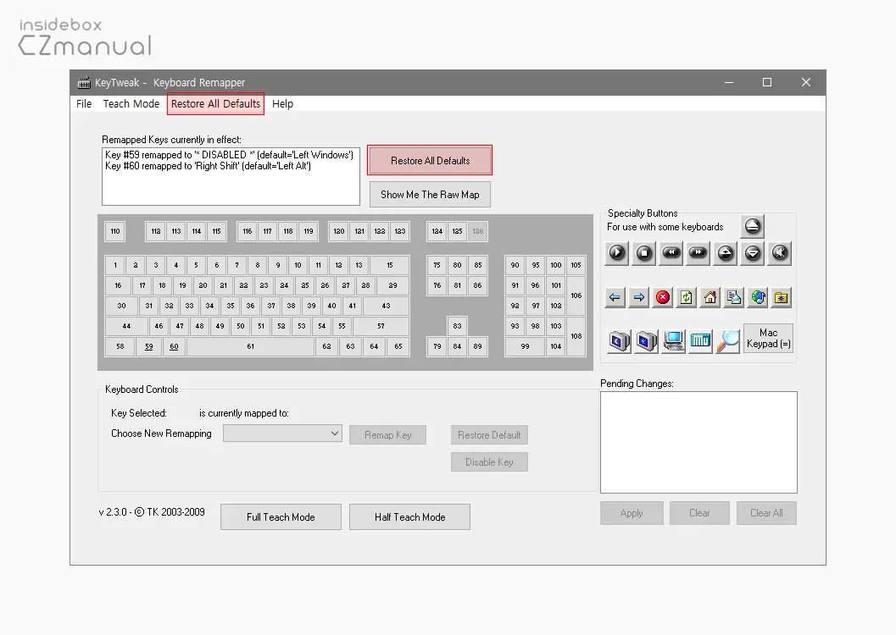Select key 61 spacebar on keyboard layout
Screen dimensions: 896x635
click(250, 346)
